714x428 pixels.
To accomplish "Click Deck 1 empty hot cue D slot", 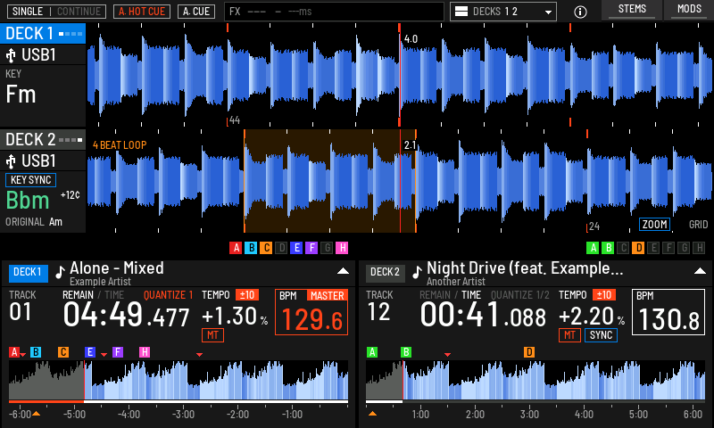I will [x=281, y=247].
